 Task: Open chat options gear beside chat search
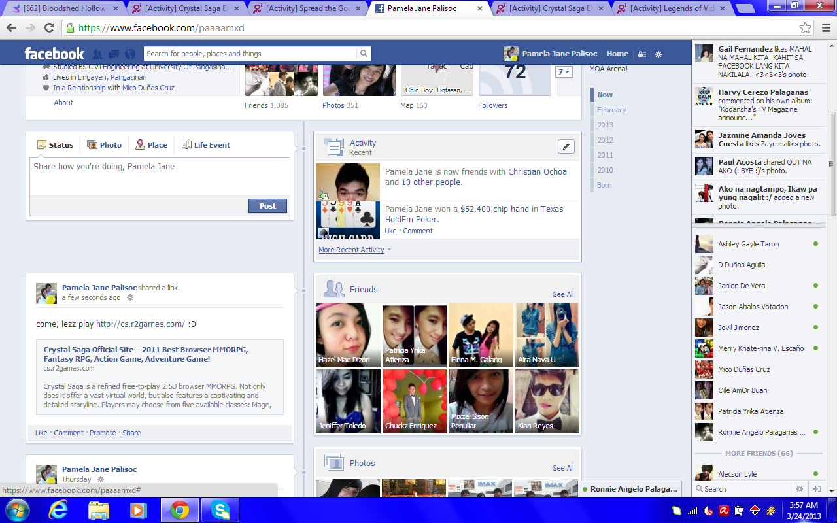click(x=799, y=488)
